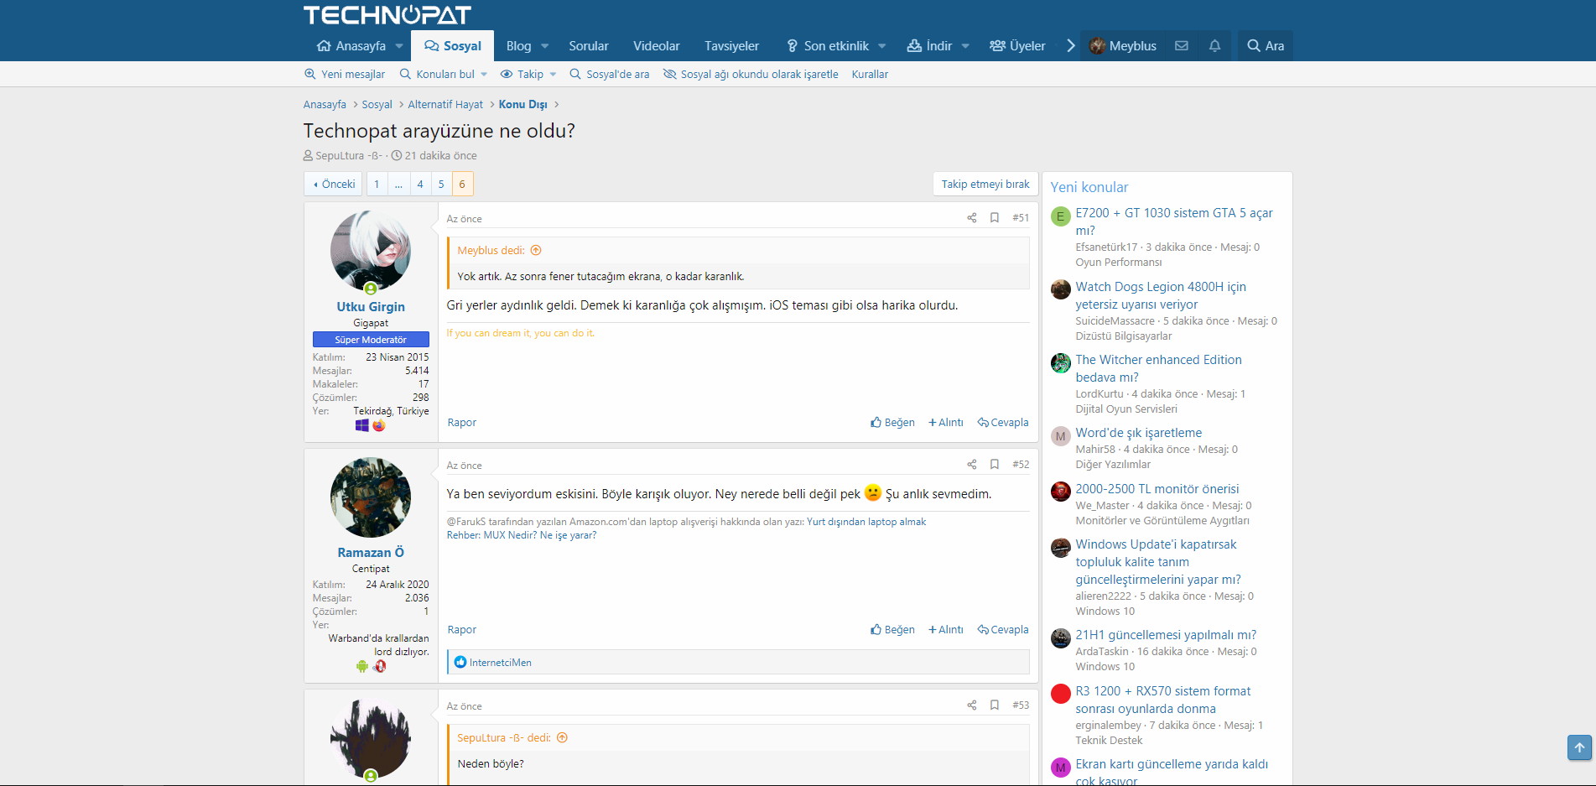
Task: Open the Sosyal tab
Action: tap(453, 46)
